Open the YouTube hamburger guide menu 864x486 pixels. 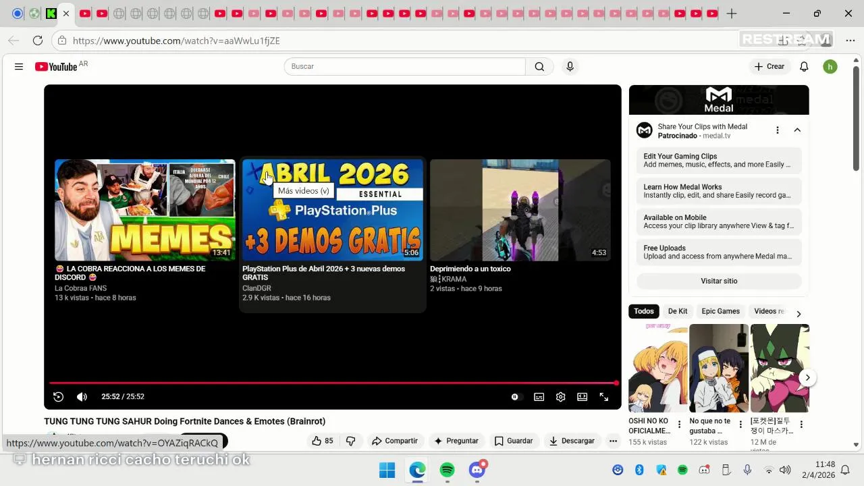19,66
